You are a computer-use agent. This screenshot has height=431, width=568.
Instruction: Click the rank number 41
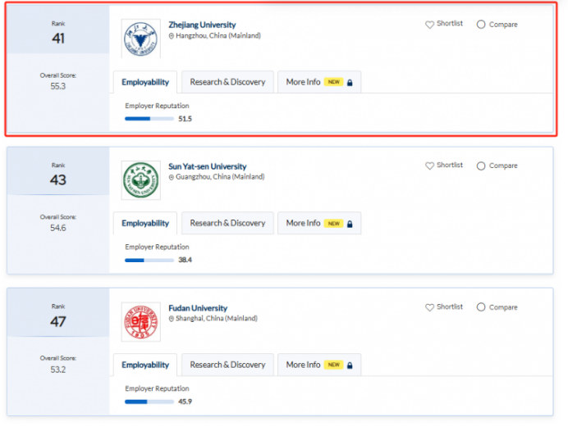[x=58, y=39]
